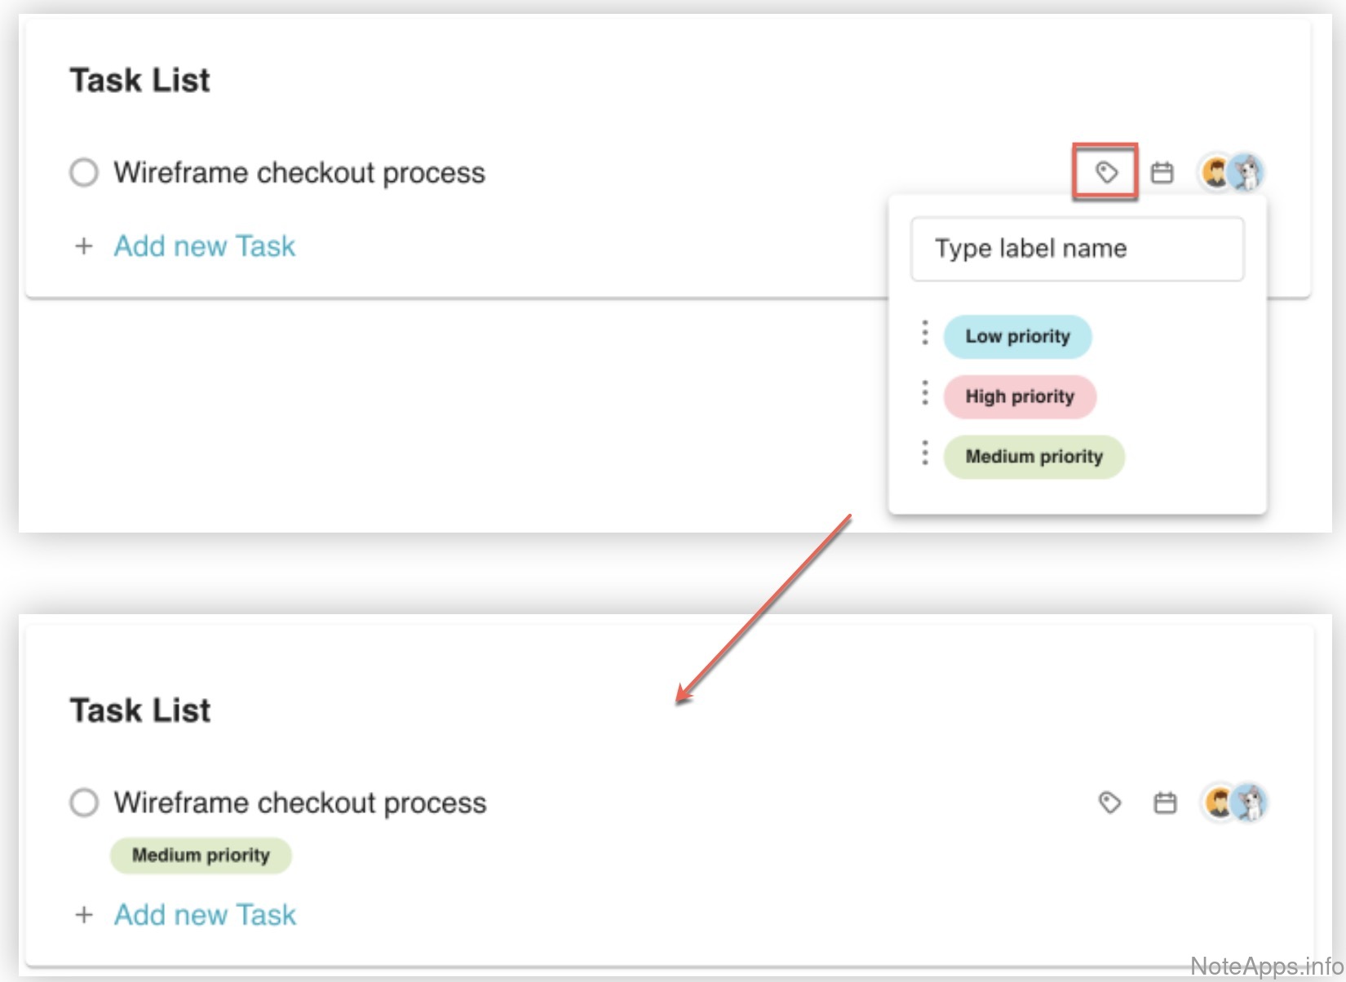Viewport: 1346px width, 982px height.
Task: Click the plus icon beside the bottom Add new Task
Action: 84,915
